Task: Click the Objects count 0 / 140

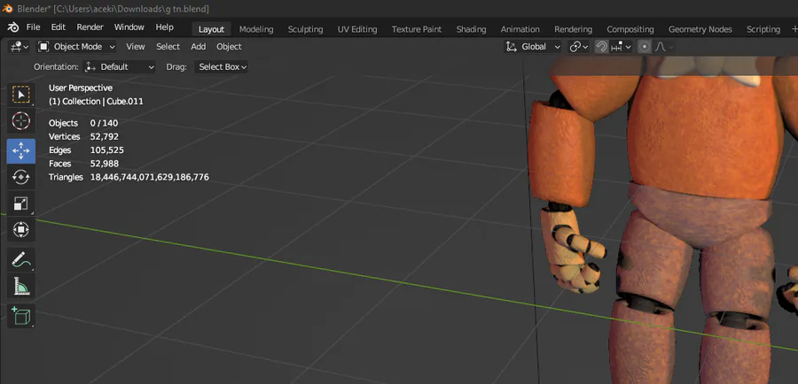Action: coord(106,123)
